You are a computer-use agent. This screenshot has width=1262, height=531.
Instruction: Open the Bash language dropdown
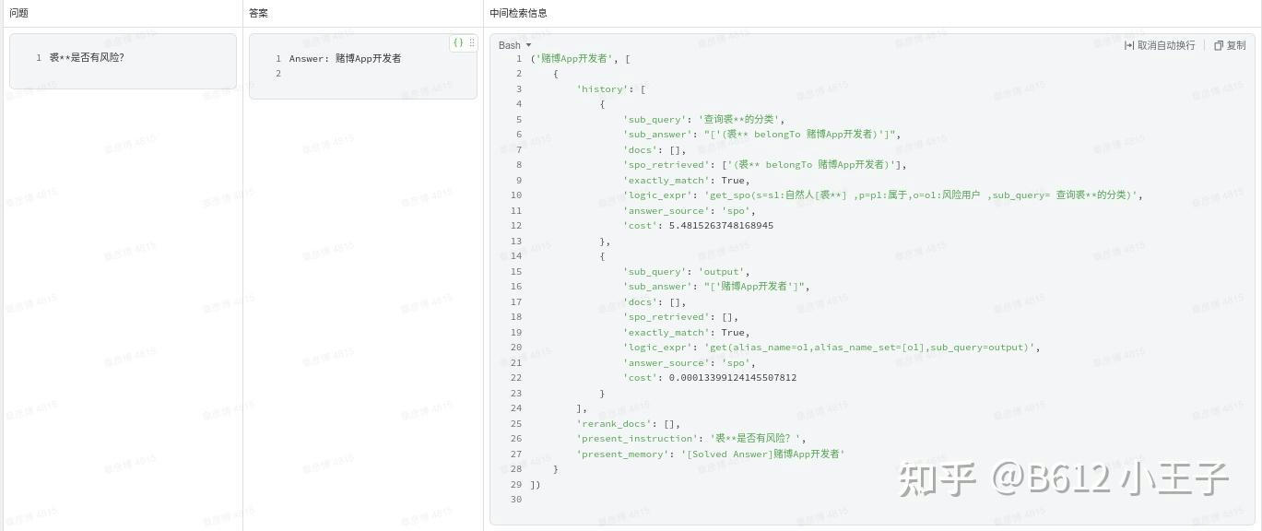click(514, 45)
